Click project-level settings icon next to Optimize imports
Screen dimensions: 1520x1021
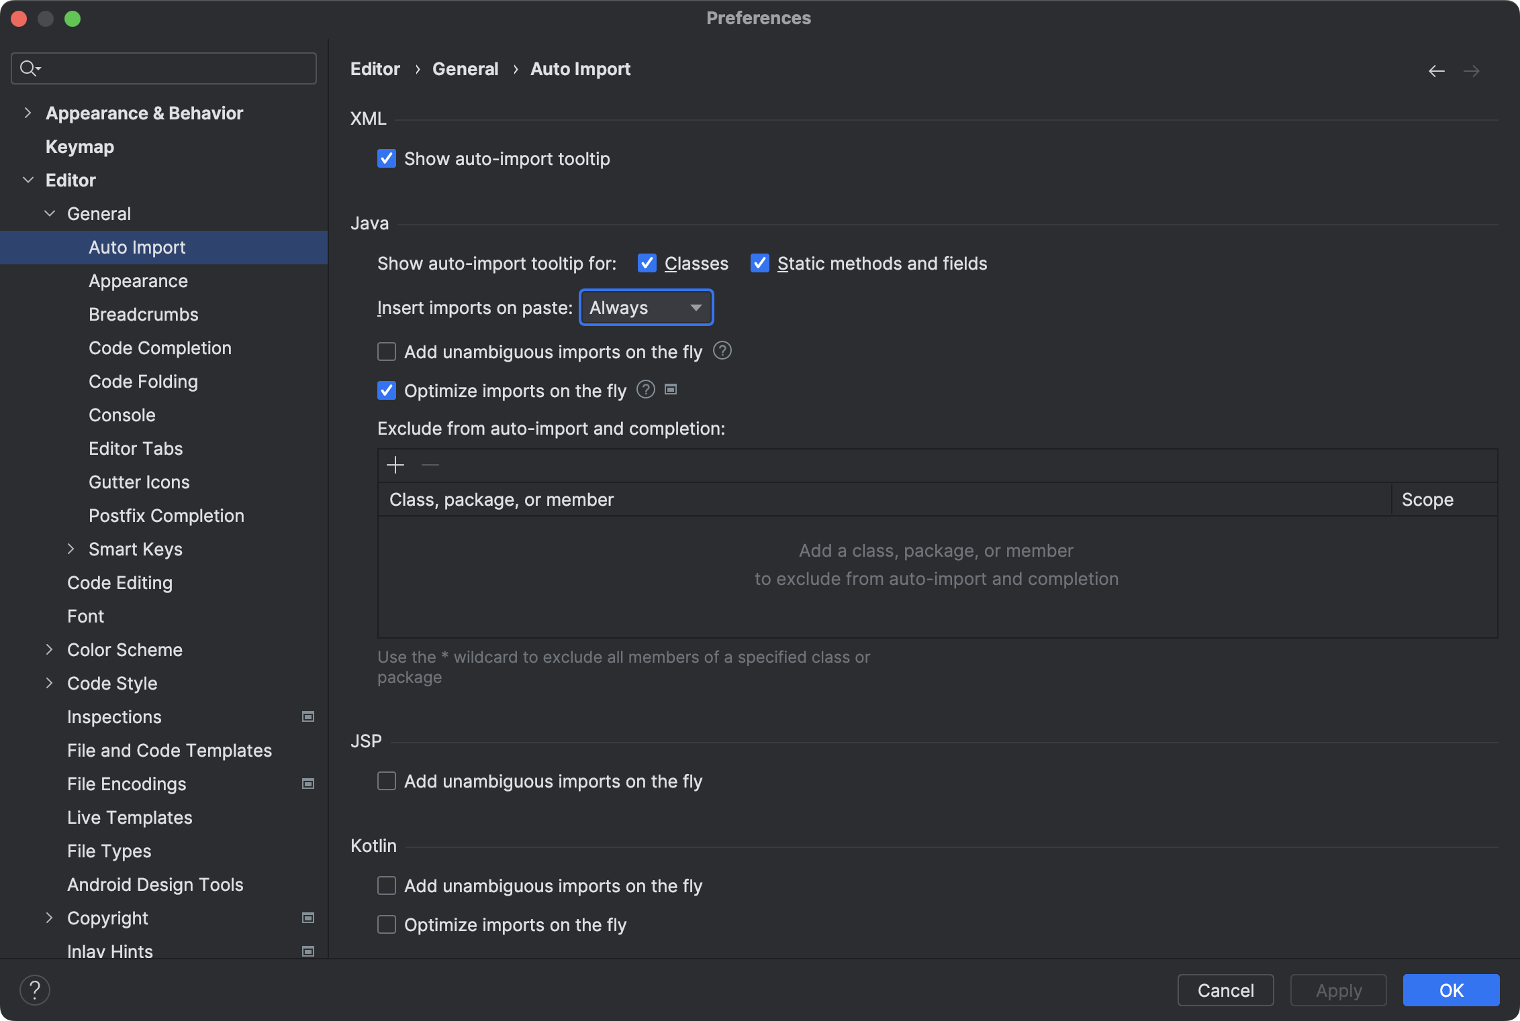pyautogui.click(x=671, y=390)
